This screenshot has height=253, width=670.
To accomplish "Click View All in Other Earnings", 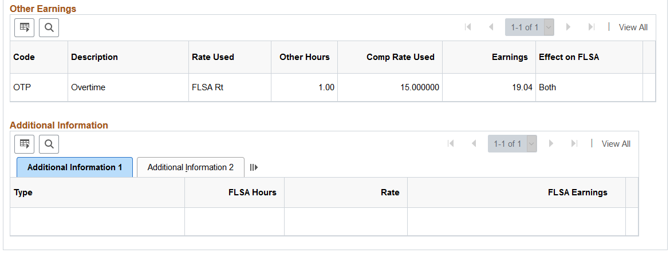I will 633,27.
